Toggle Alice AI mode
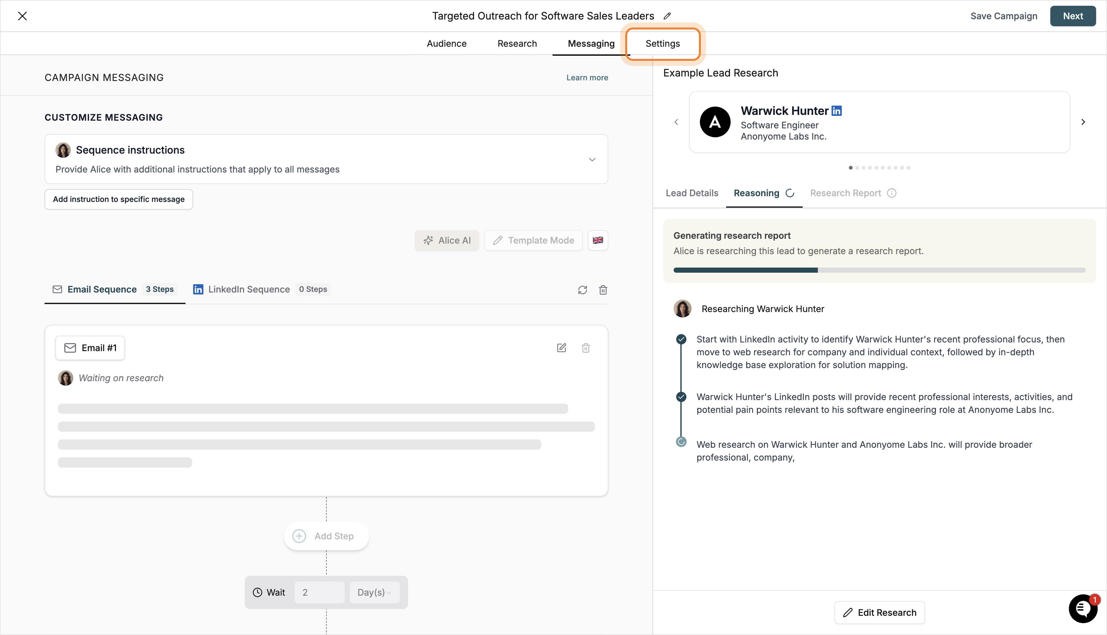1107x635 pixels. (x=447, y=240)
